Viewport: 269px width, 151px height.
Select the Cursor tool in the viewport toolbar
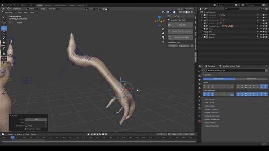pyautogui.click(x=4, y=23)
